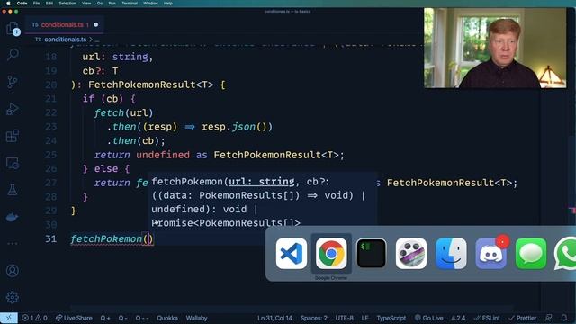Click the Q+ status bar button
The width and height of the screenshot is (576, 324).
tap(105, 318)
